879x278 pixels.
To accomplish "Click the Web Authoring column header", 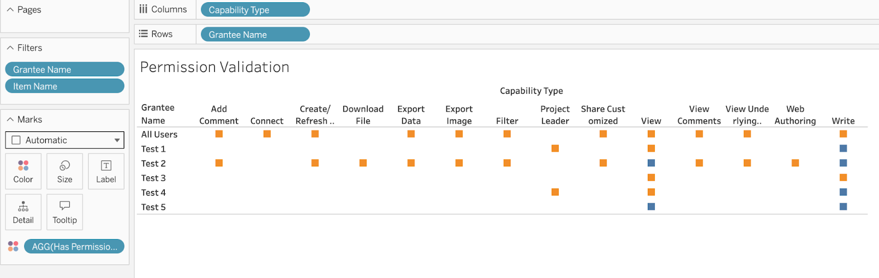I will point(795,115).
